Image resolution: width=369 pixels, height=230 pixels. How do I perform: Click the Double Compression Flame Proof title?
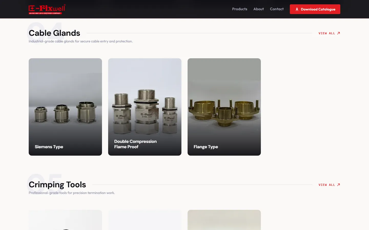coord(135,144)
